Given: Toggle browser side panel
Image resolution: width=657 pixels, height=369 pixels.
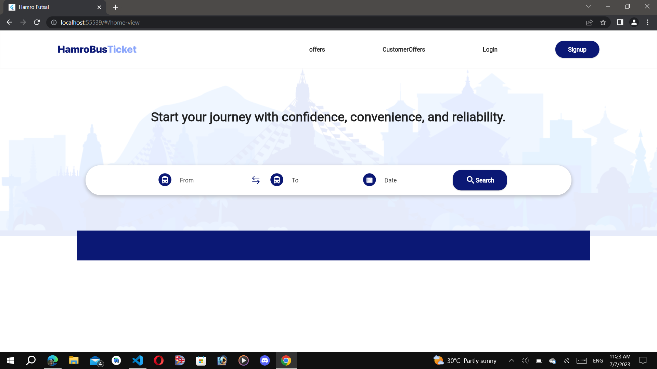Looking at the screenshot, I should [620, 22].
